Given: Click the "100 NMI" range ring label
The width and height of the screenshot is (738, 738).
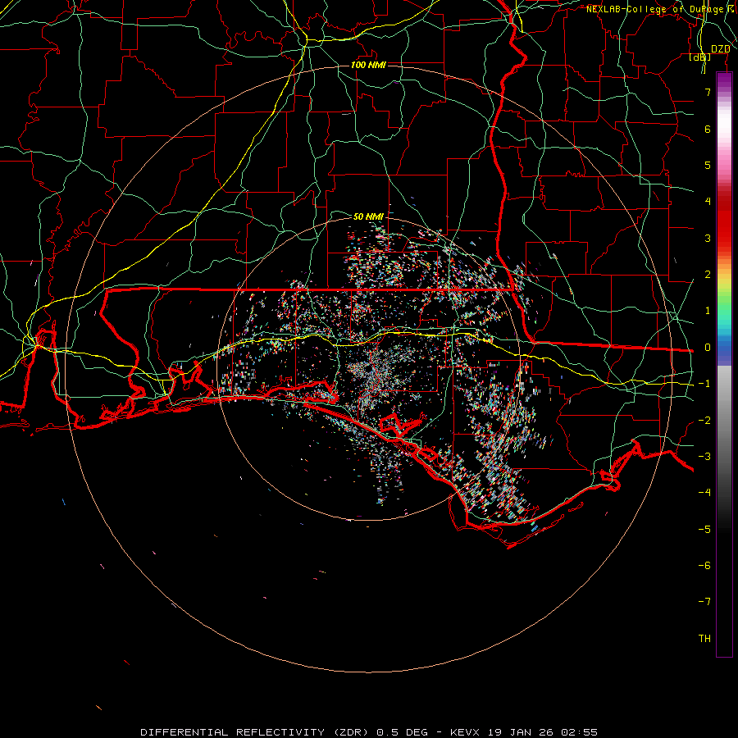Looking at the screenshot, I should pyautogui.click(x=368, y=65).
